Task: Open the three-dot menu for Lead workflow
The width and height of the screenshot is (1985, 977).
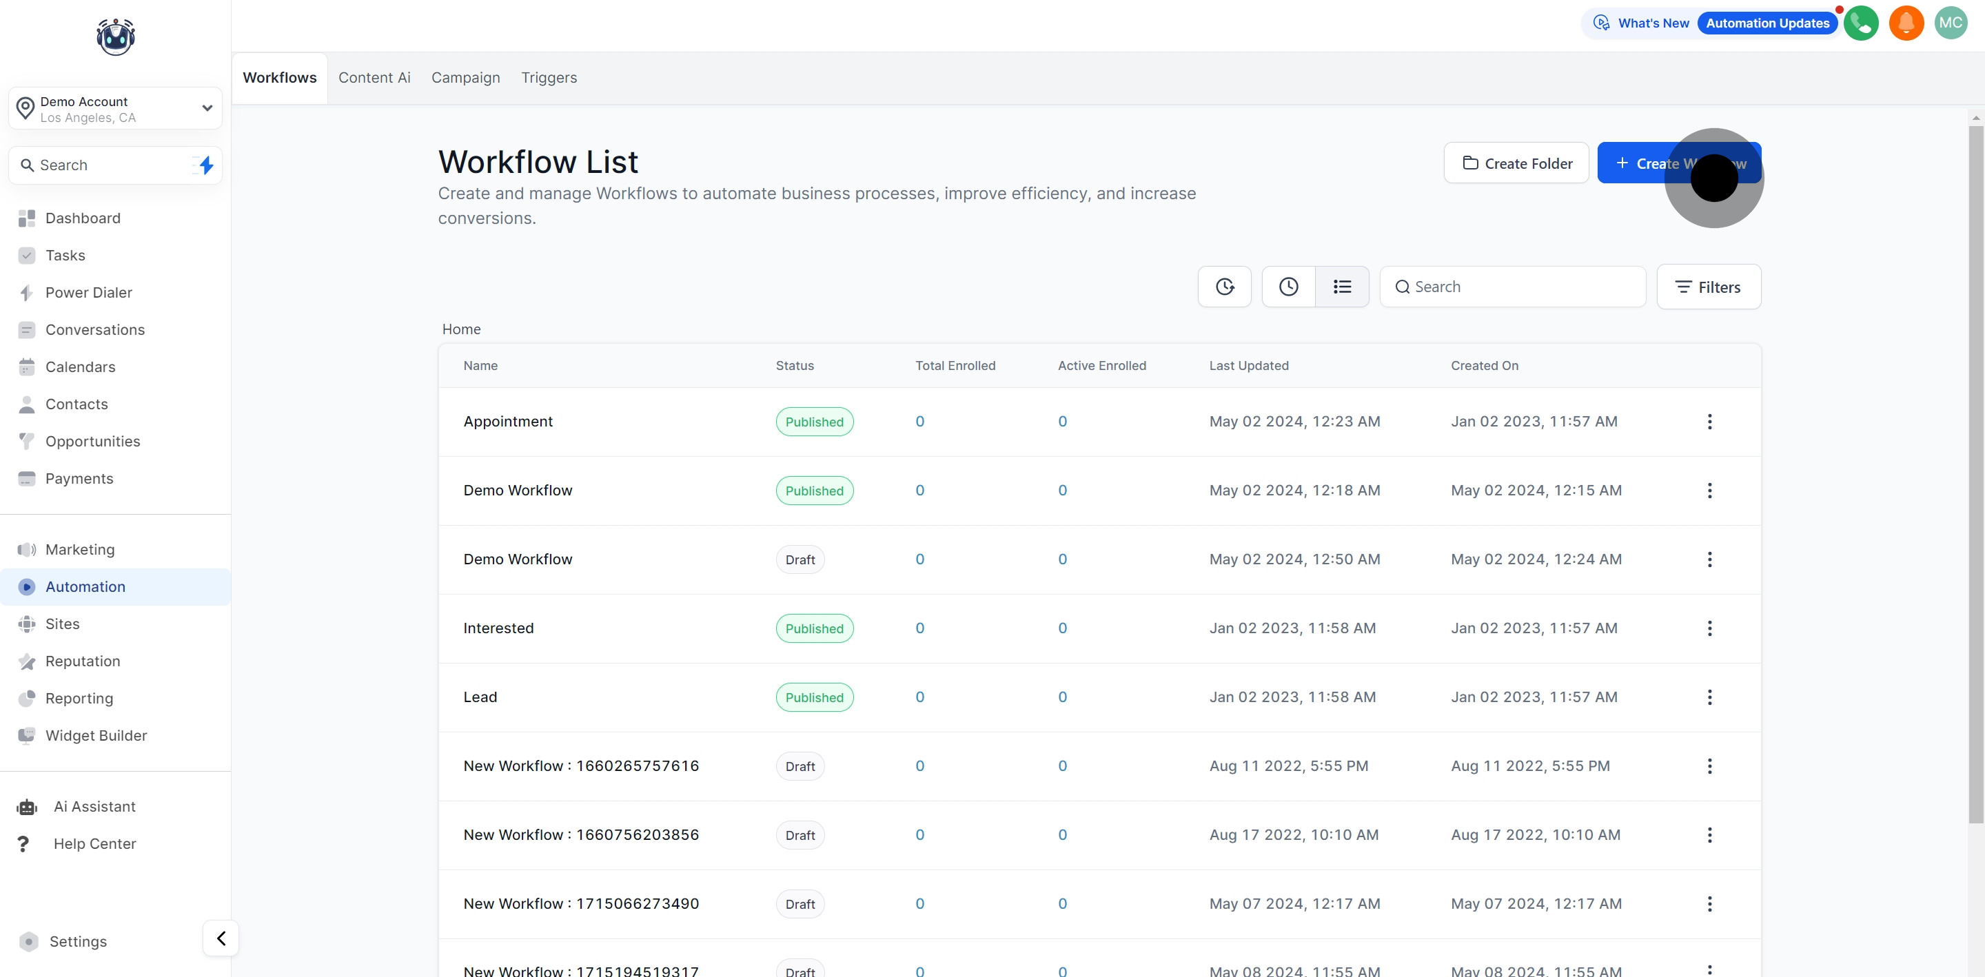Action: (1709, 697)
